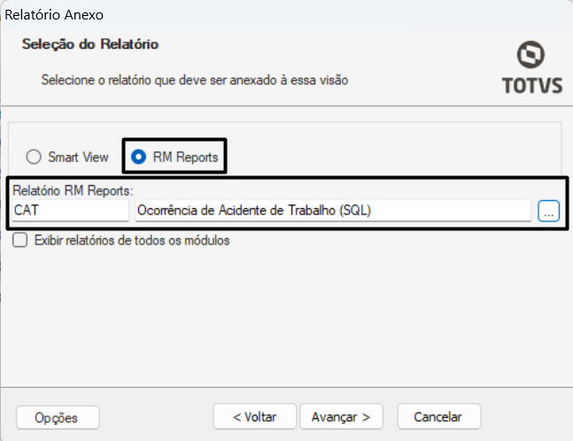
Task: Click the Relatório RM Reports label
Action: (x=74, y=190)
